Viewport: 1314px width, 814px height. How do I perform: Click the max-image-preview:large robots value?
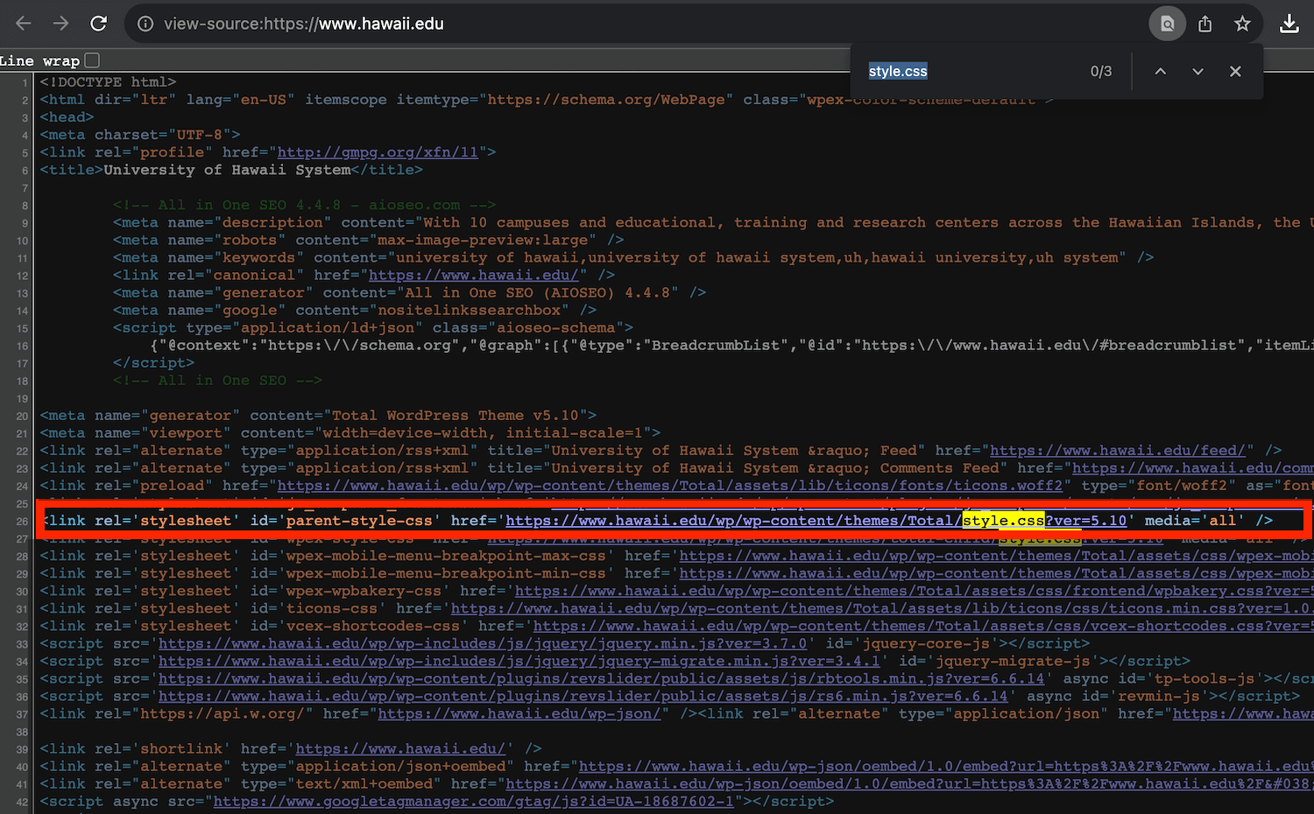[483, 240]
